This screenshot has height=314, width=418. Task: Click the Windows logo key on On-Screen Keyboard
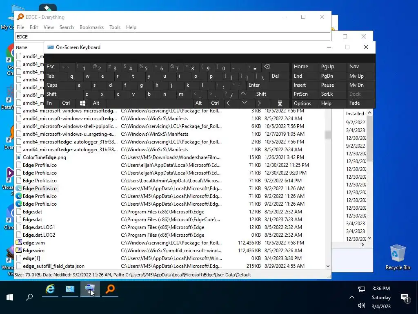pos(82,103)
